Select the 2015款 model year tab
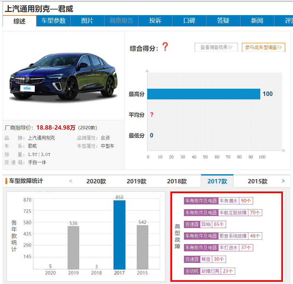This screenshot has height=284, width=293. click(257, 181)
